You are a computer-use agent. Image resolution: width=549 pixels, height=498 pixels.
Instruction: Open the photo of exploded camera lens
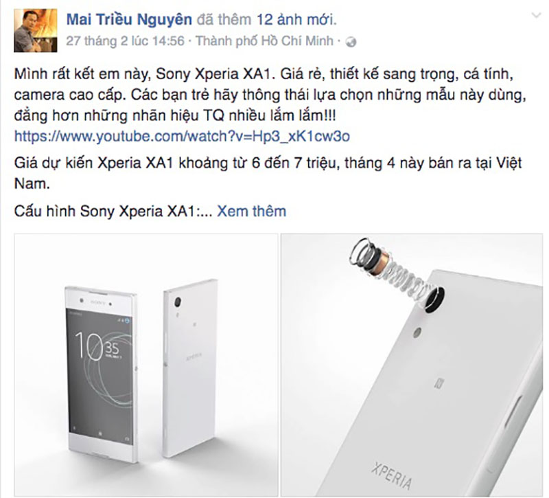click(x=412, y=365)
